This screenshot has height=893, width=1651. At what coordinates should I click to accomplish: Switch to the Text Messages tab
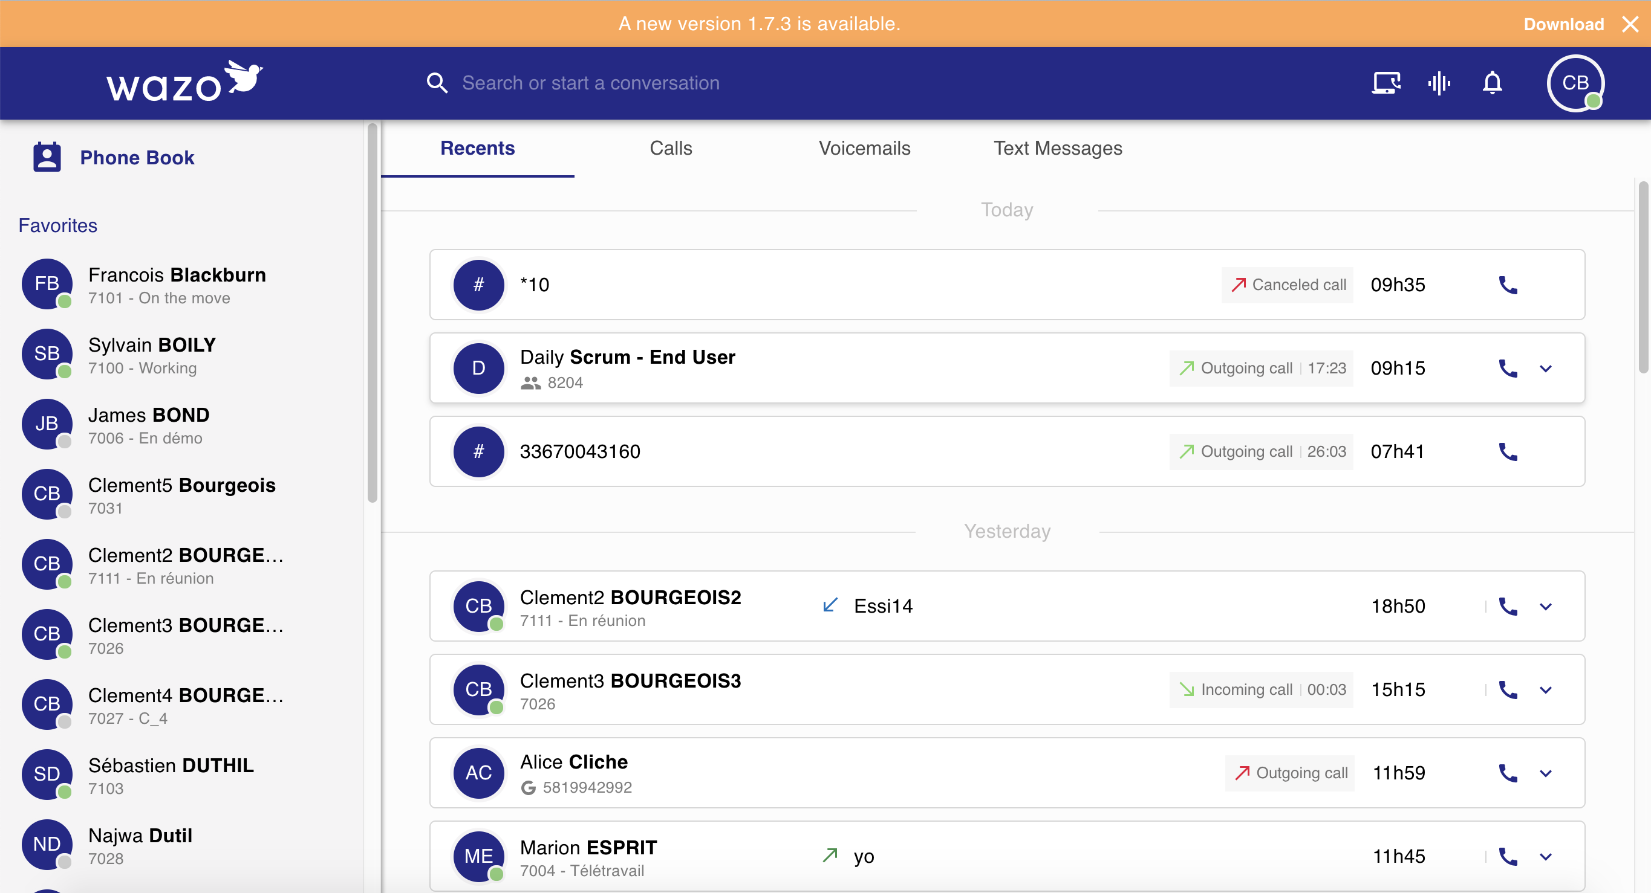1058,149
